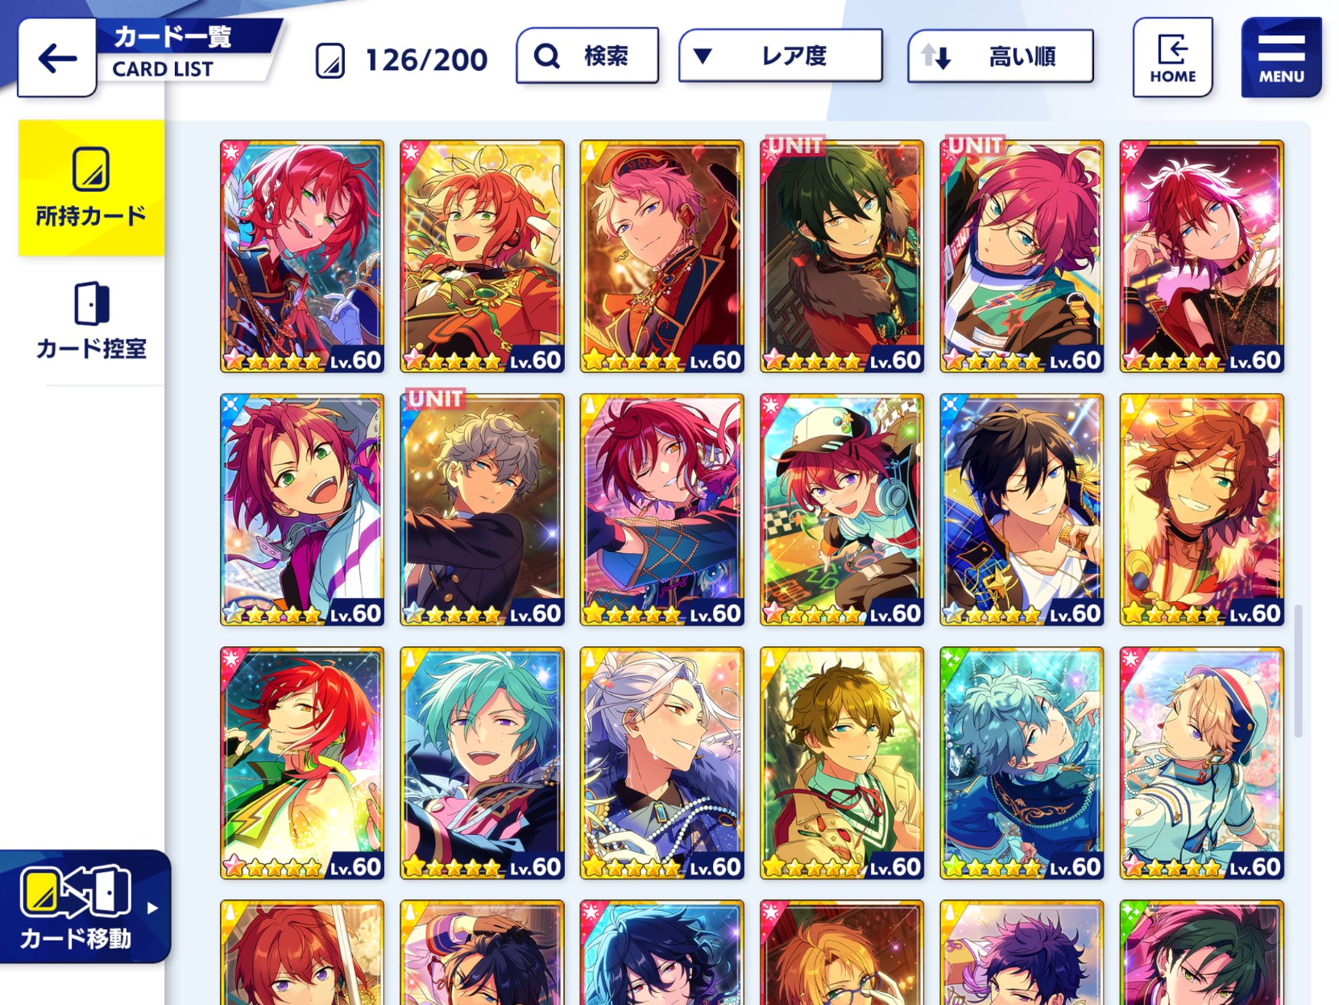This screenshot has width=1339, height=1005.
Task: Click the card list vertical scrollbar
Action: [x=1298, y=671]
